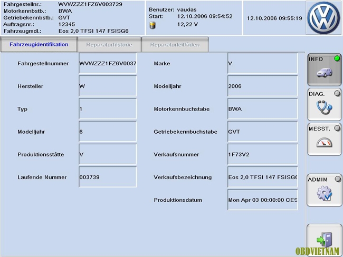Screen dimensions: 343x257
Task: Open the INFO vehicle section
Action: tap(325, 70)
